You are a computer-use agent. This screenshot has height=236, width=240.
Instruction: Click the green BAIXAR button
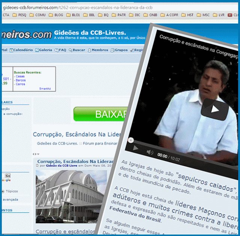click(x=100, y=114)
